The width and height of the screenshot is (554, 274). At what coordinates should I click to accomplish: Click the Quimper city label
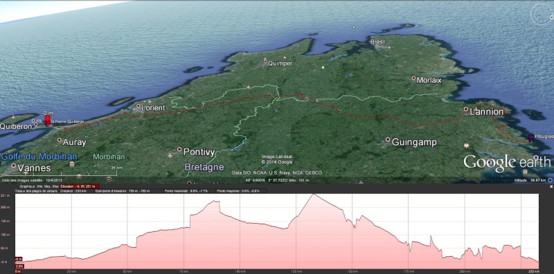pos(280,63)
